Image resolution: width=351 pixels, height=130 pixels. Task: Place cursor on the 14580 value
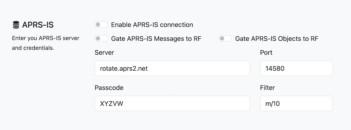click(275, 69)
